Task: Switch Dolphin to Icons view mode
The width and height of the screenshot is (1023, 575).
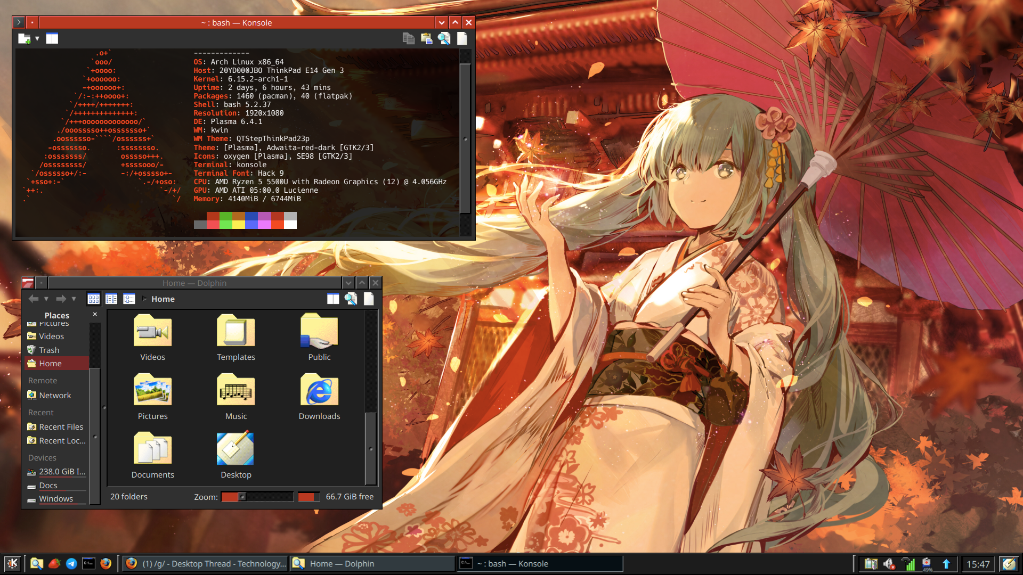Action: 93,299
